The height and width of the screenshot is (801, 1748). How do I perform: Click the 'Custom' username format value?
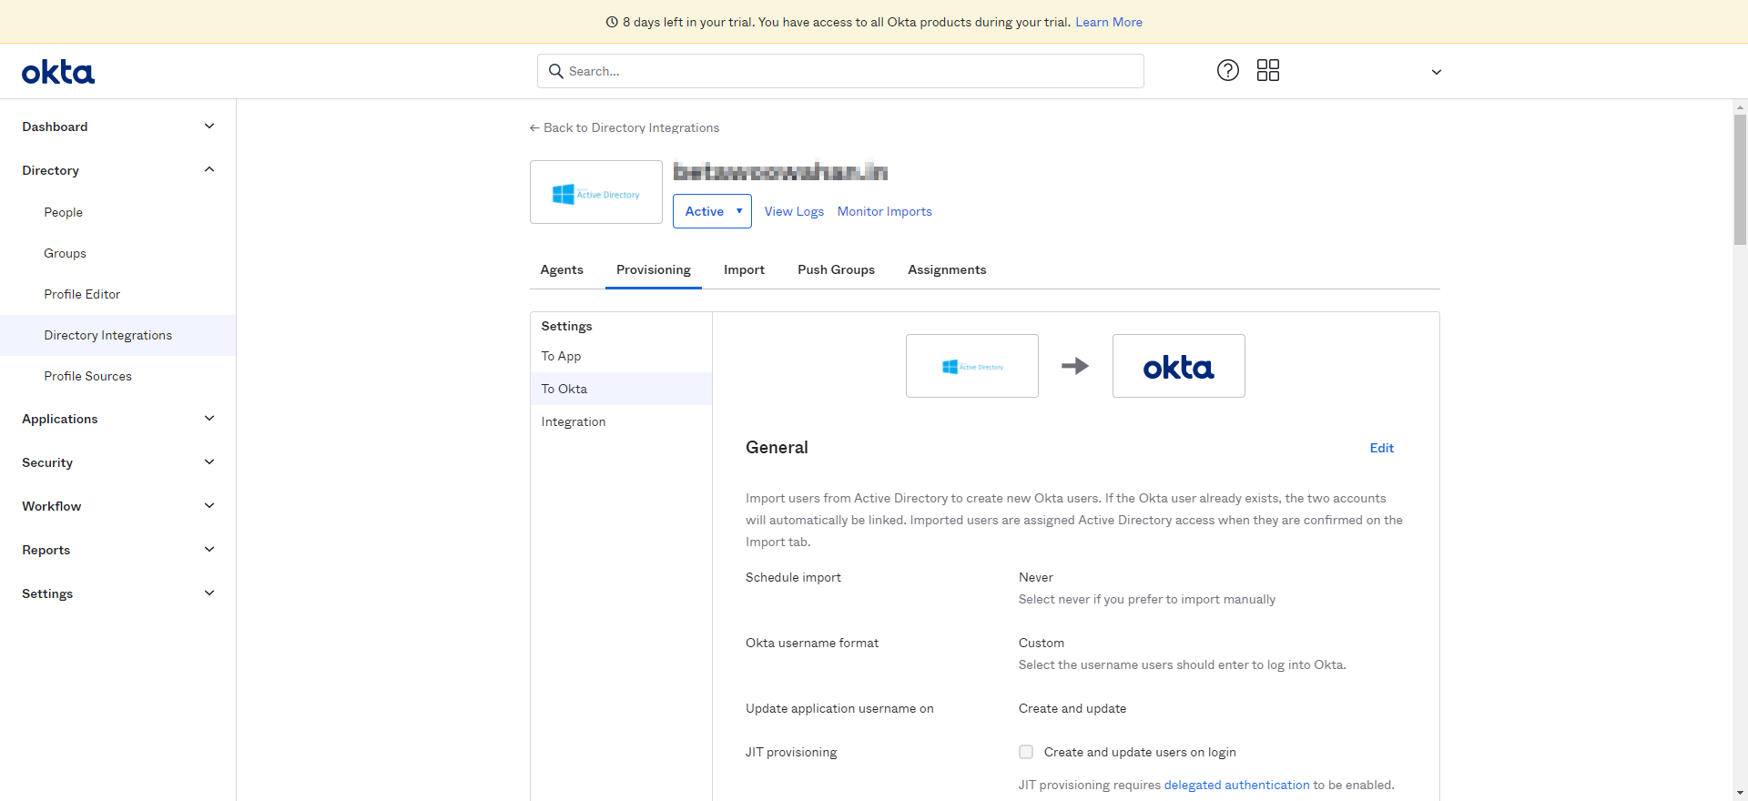click(x=1042, y=643)
